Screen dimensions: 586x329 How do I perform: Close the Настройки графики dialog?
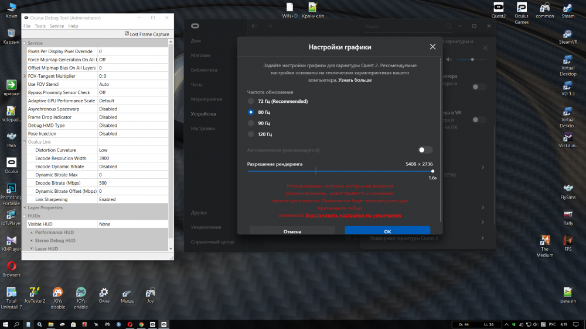[x=432, y=47]
